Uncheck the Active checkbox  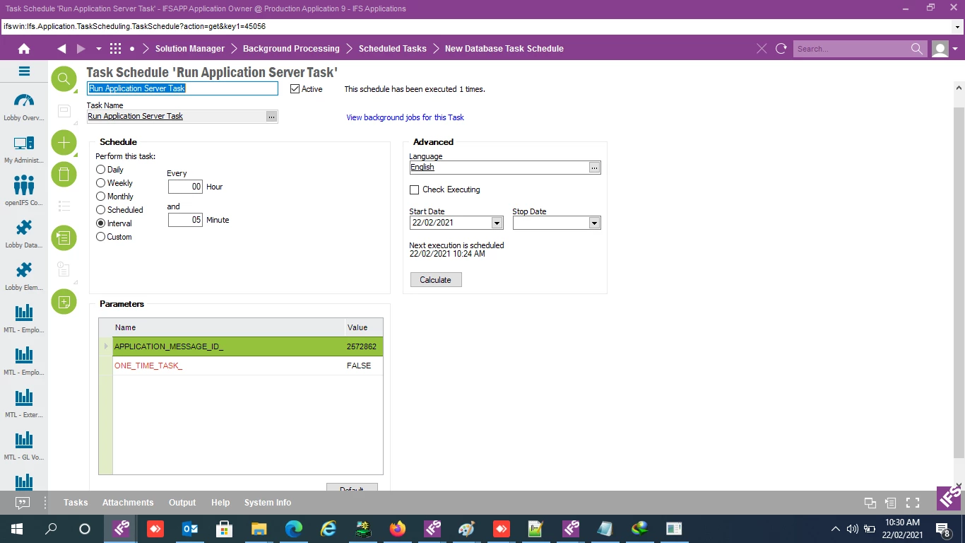(x=295, y=89)
